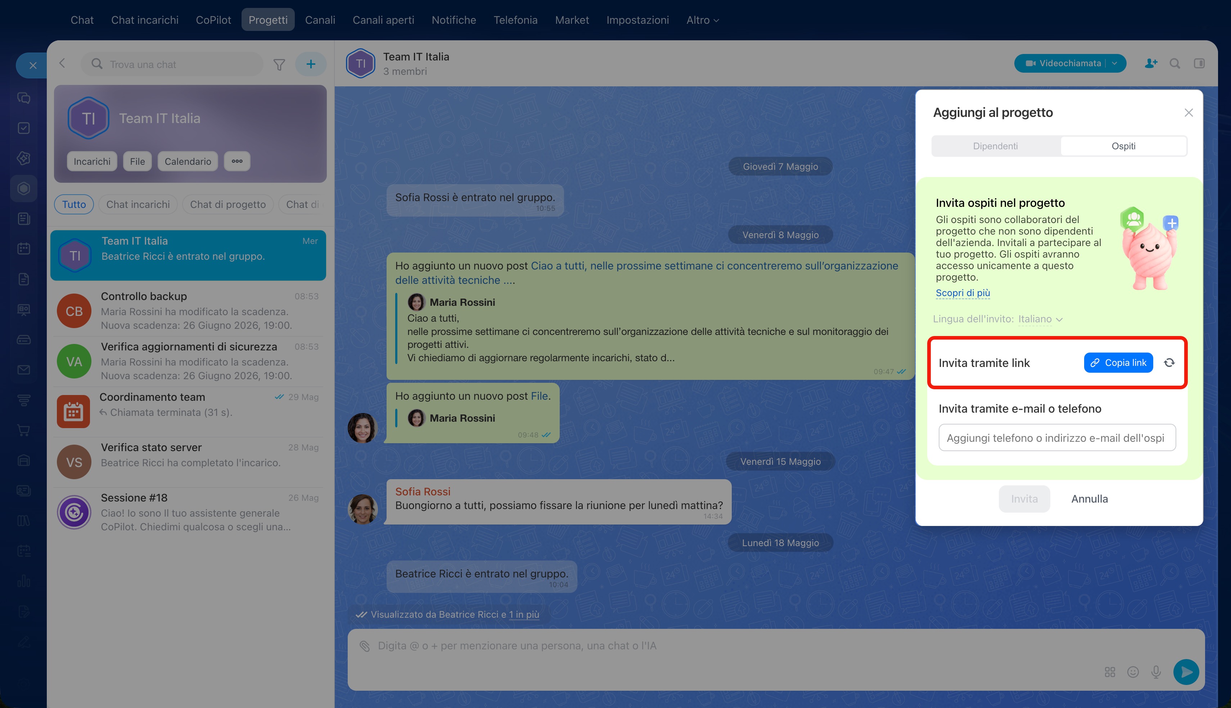Select the Team IT Italia chat row
Image resolution: width=1231 pixels, height=708 pixels.
(188, 255)
